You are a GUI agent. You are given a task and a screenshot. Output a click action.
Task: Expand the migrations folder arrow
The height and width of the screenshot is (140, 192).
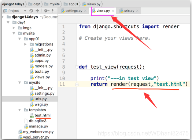click(25, 44)
